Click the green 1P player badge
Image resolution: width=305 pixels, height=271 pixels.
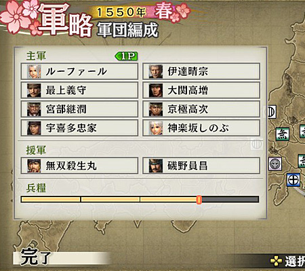(127, 56)
